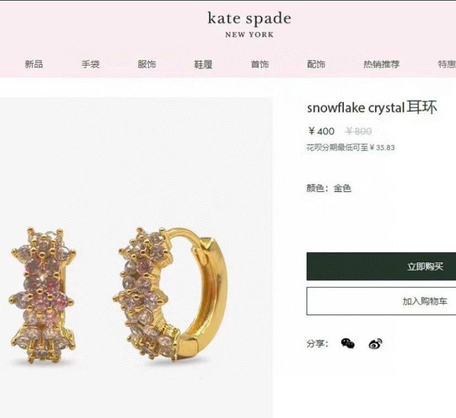Click the 花呗分期 installment info
Image resolution: width=456 pixels, height=418 pixels.
pos(351,147)
